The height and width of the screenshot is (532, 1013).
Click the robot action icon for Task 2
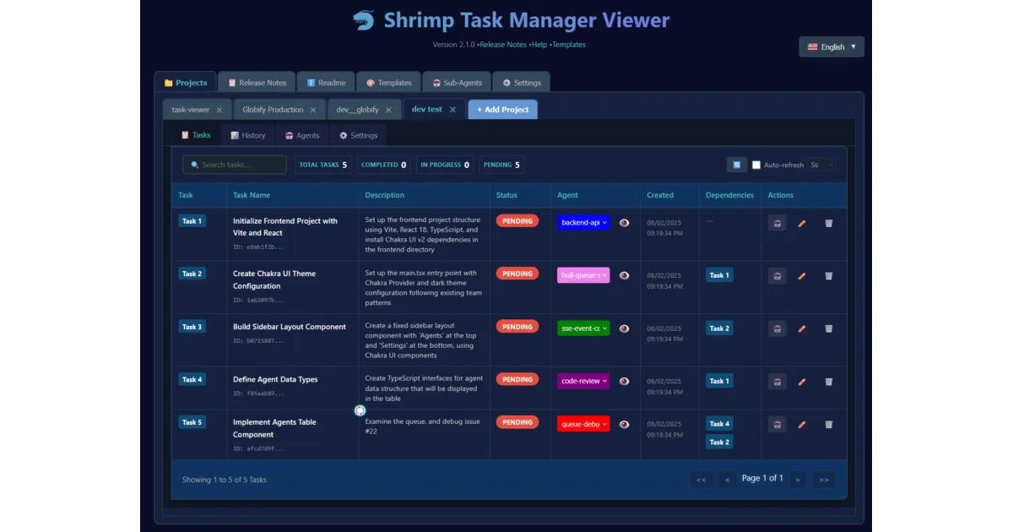(777, 275)
